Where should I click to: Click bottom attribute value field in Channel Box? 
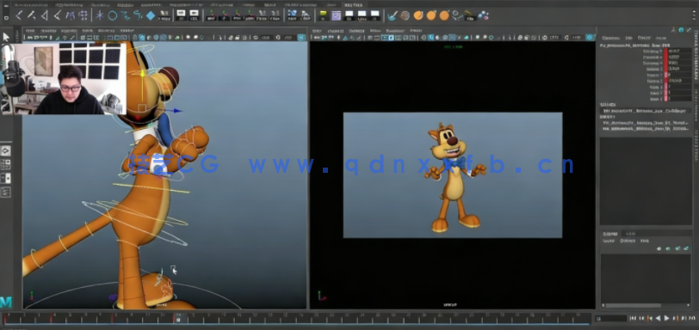(679, 99)
